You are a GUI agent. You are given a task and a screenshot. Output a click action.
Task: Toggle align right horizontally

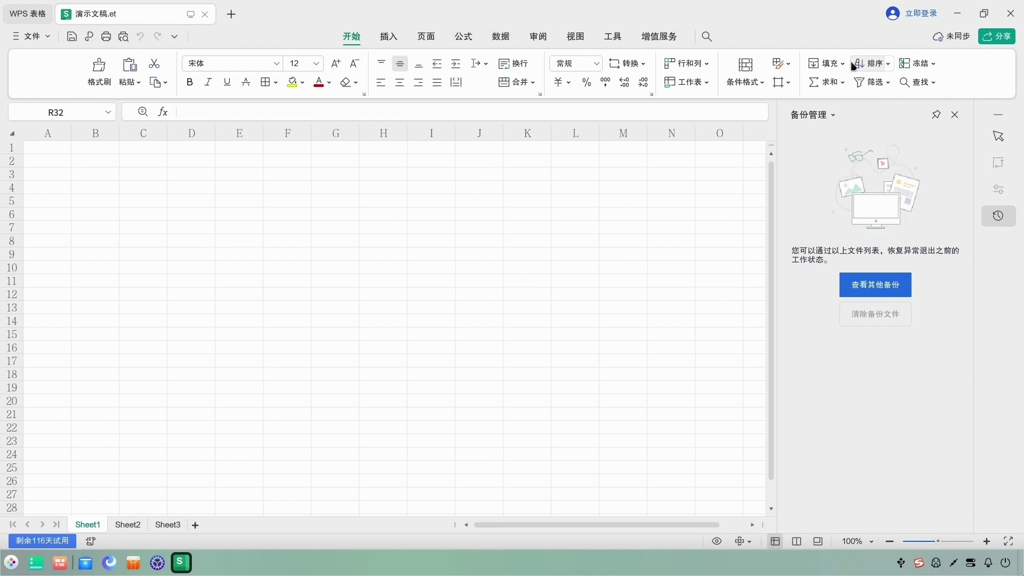point(418,82)
